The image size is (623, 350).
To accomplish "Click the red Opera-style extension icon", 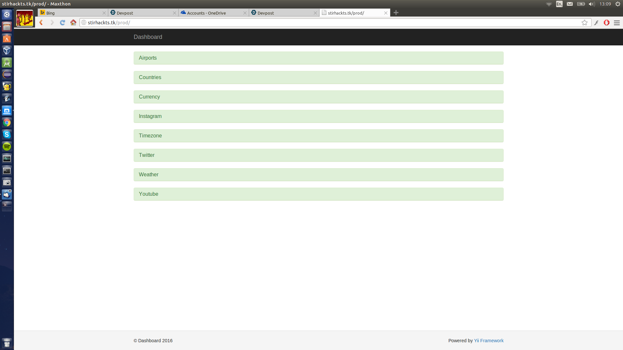I will pos(606,23).
